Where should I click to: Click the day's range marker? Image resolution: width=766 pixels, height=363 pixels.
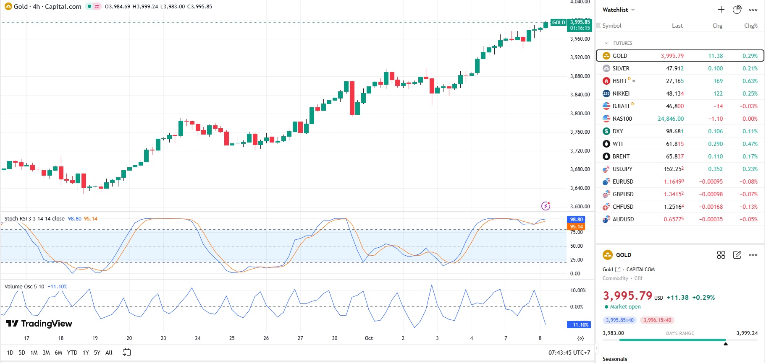725,344
